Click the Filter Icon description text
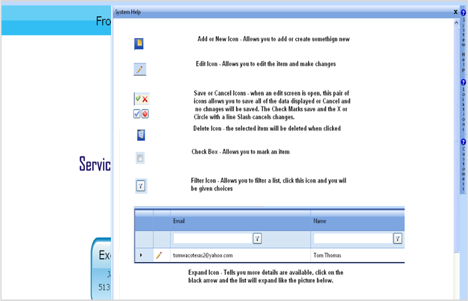468x301 pixels. click(x=268, y=185)
